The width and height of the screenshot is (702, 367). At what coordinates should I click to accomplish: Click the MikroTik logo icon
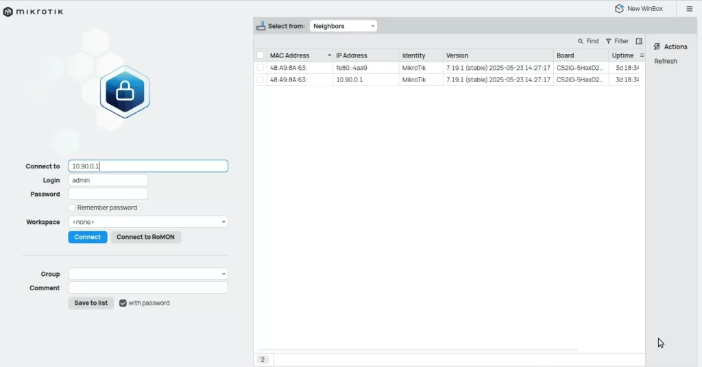pos(8,12)
